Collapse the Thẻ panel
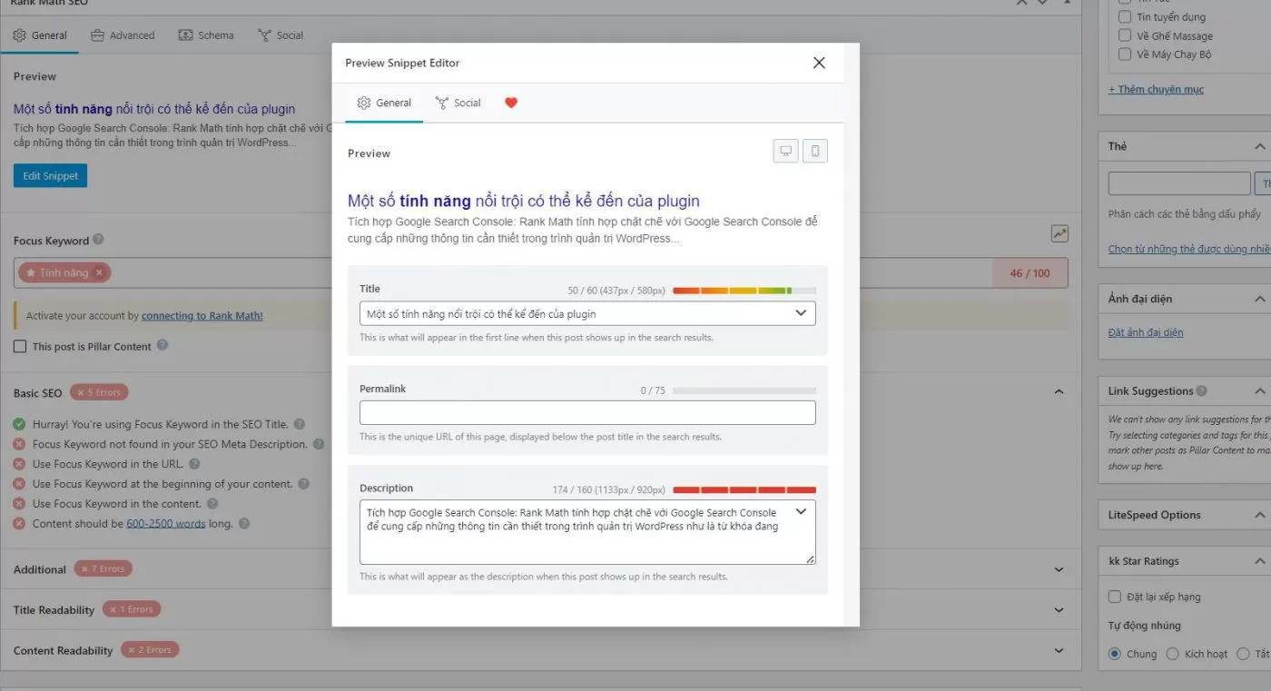 [x=1260, y=146]
